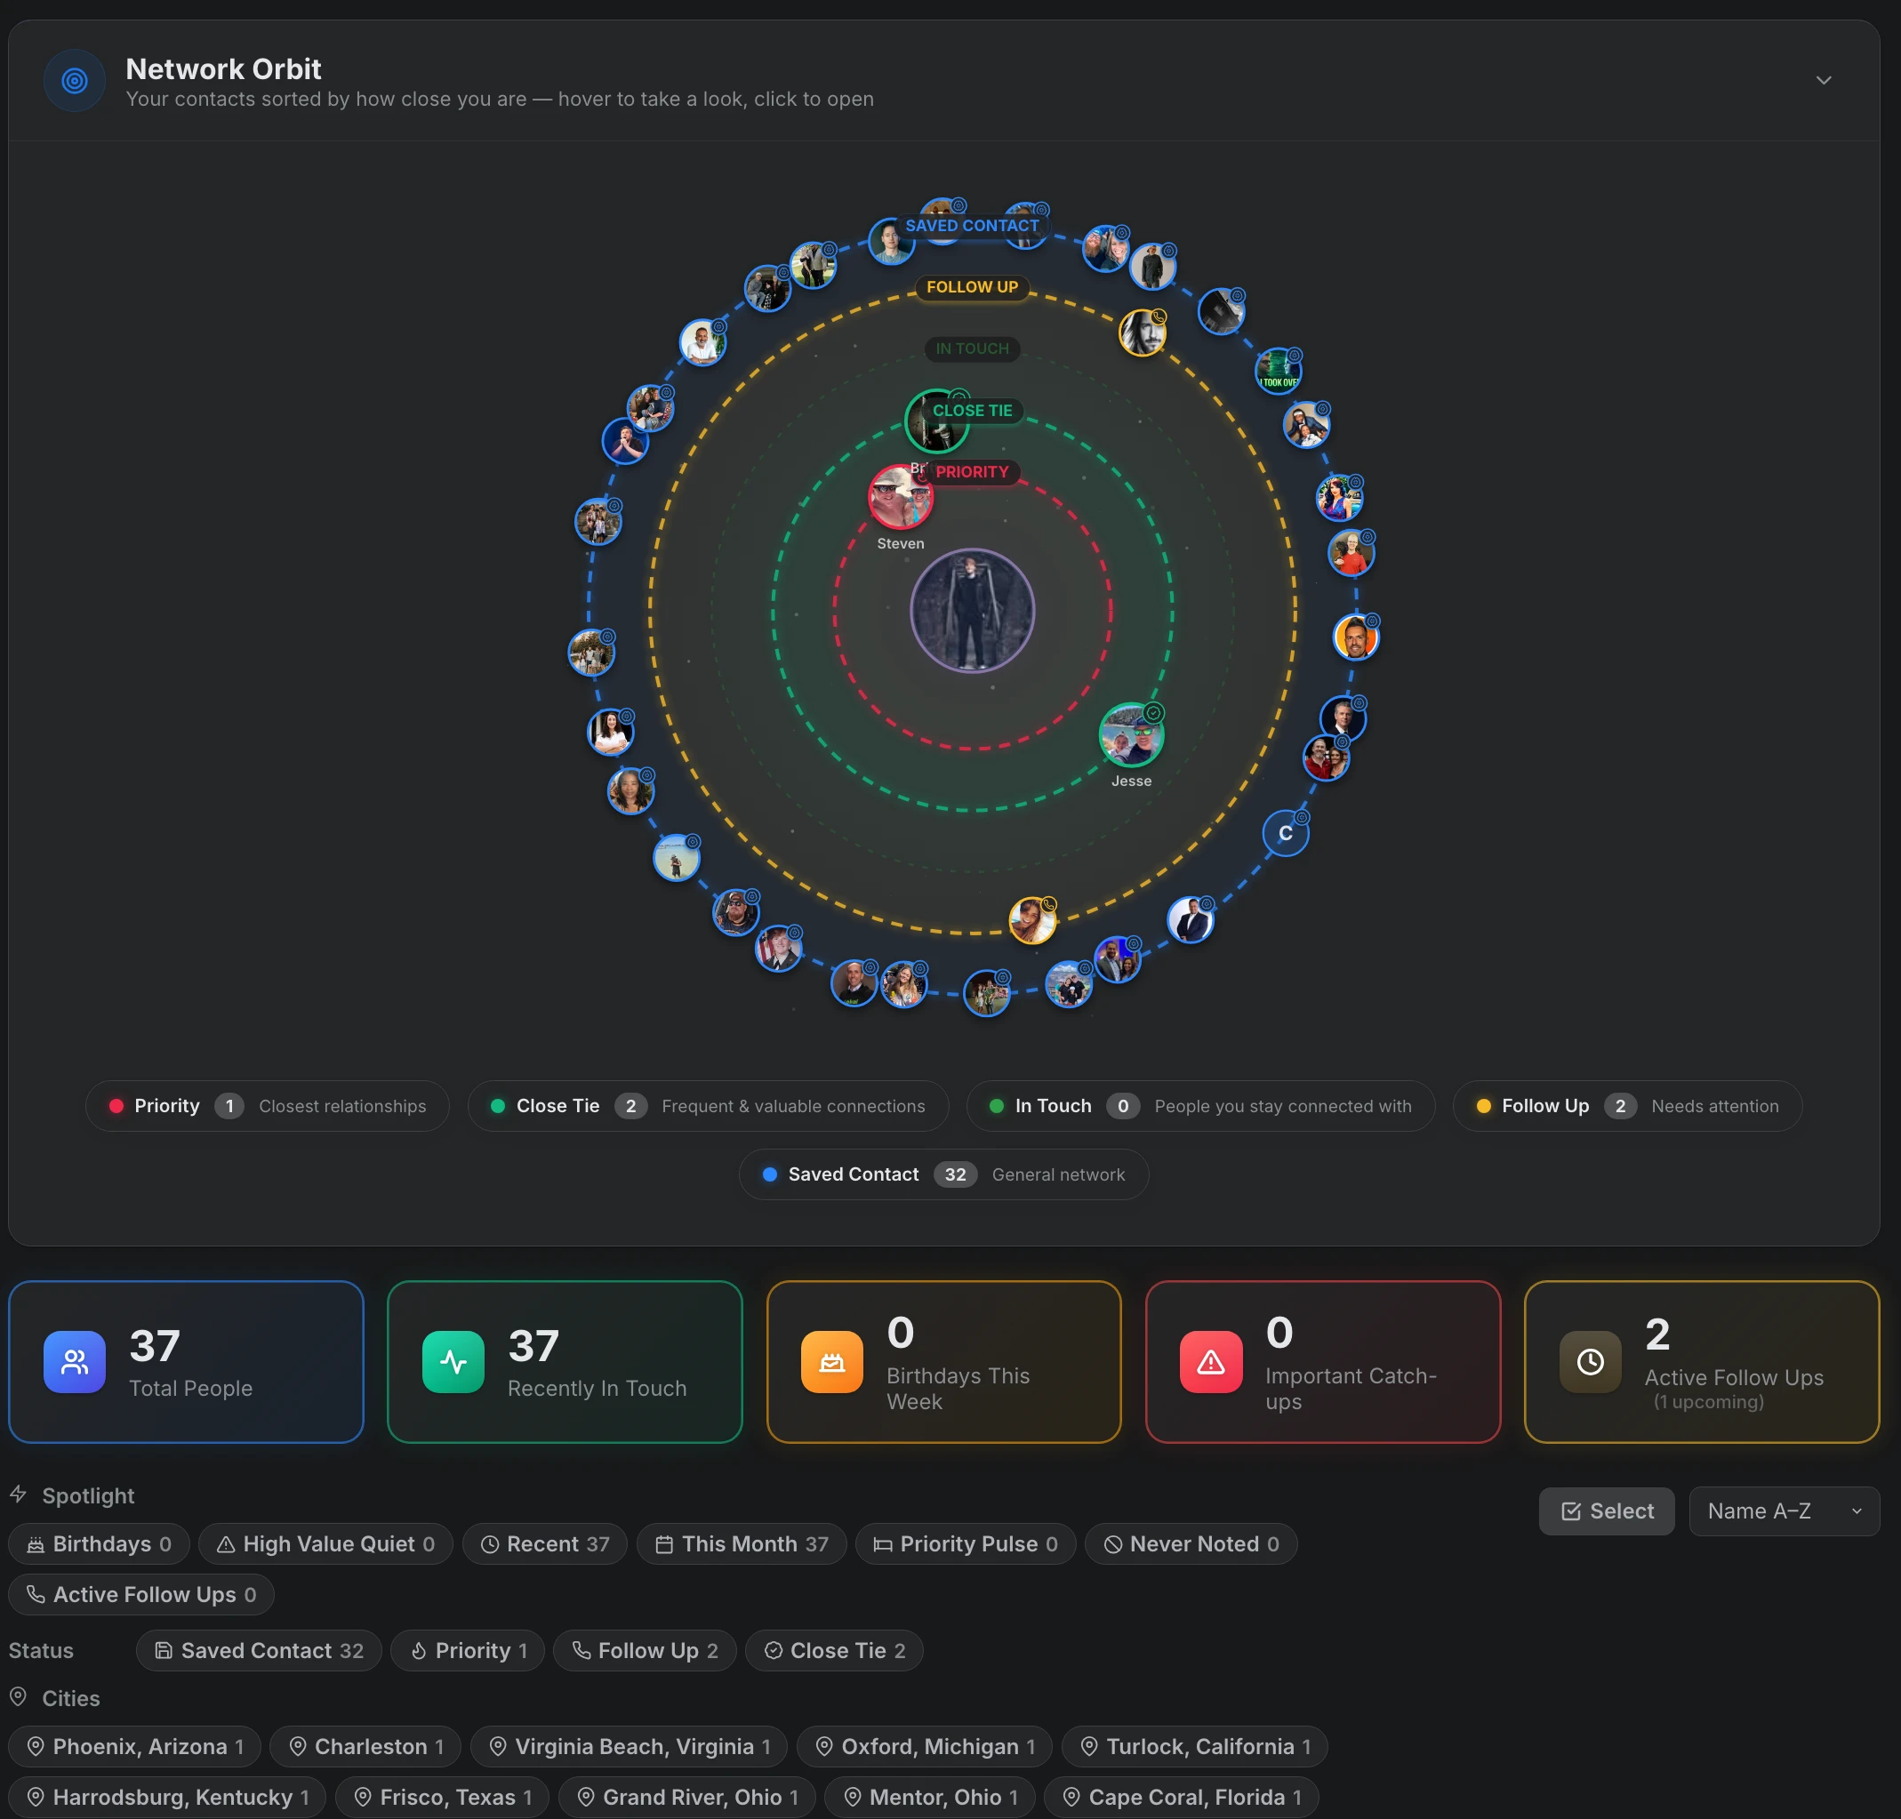
Task: Filter by Cape Coral, Florida chip
Action: (x=1182, y=1798)
